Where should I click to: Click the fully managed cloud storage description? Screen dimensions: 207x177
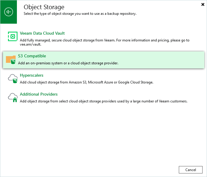click(x=104, y=40)
